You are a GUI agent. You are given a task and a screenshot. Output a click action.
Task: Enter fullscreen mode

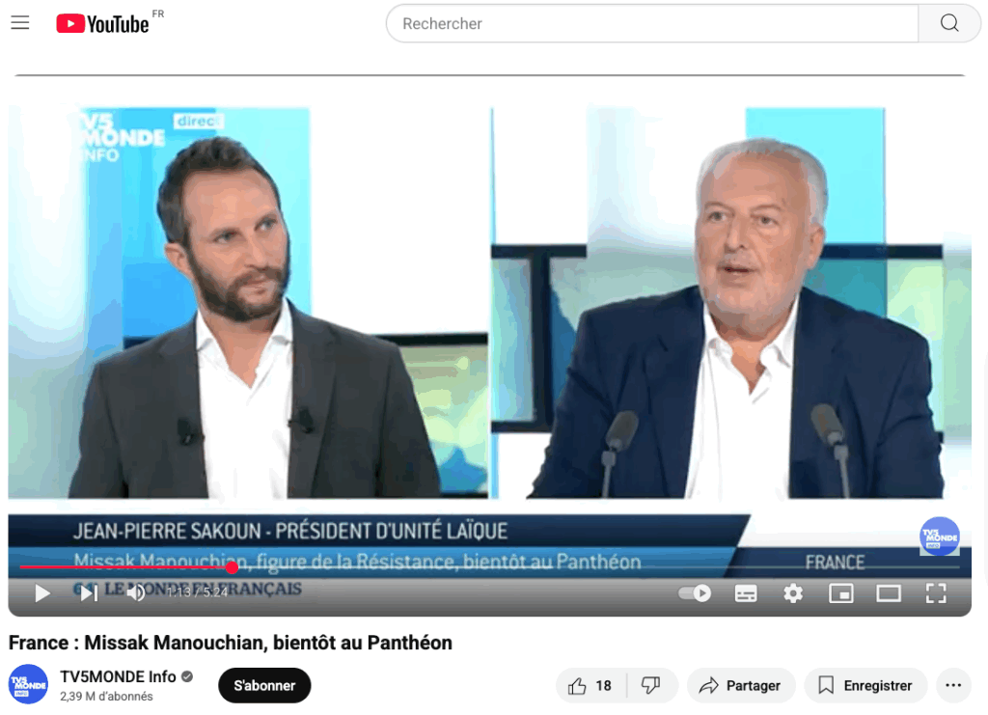[936, 593]
